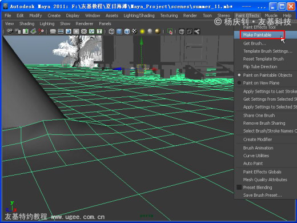Open the Modify menu

(35, 15)
